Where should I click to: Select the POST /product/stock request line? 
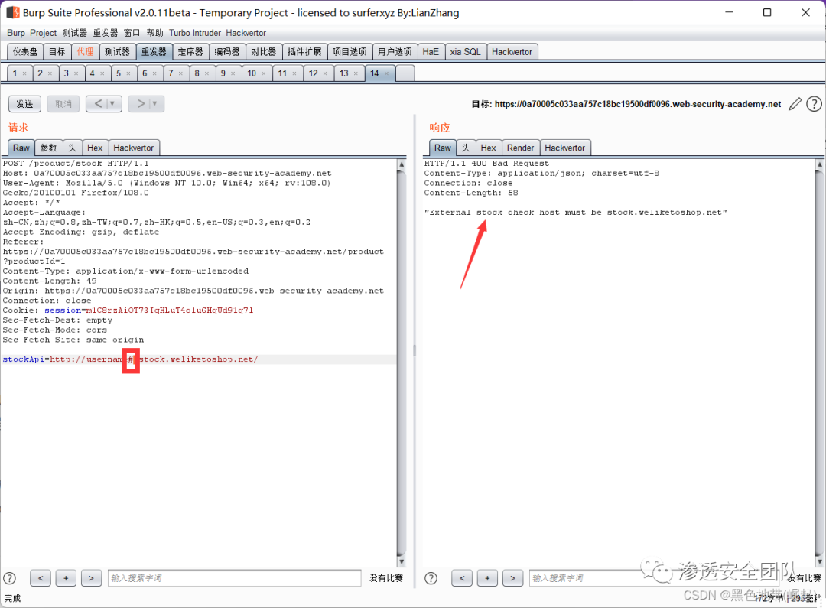click(x=76, y=164)
